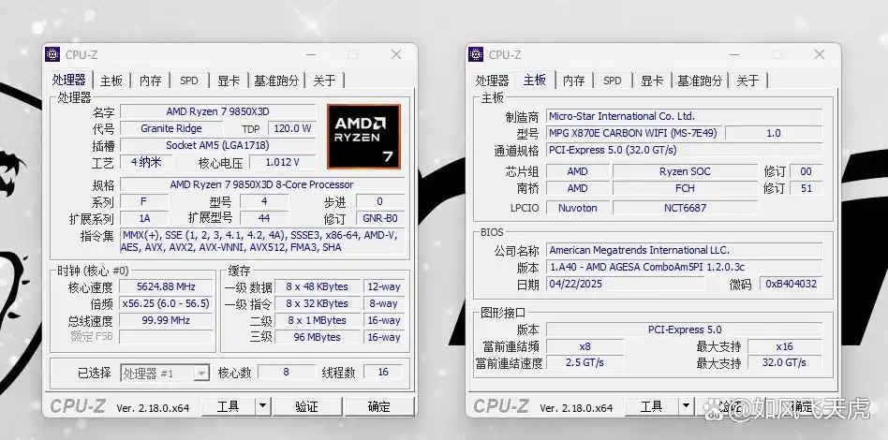This screenshot has width=888, height=440.
Task: Click the Granite Ridge code name value
Action: pyautogui.click(x=171, y=128)
